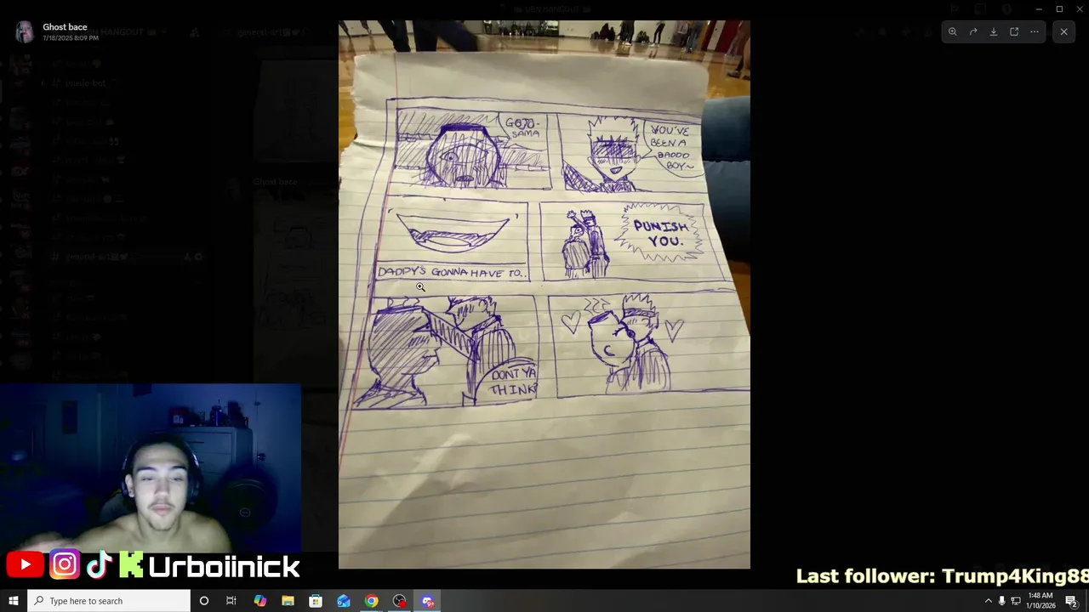Image resolution: width=1089 pixels, height=612 pixels.
Task: Click the microphone icon in system tray
Action: [1002, 601]
